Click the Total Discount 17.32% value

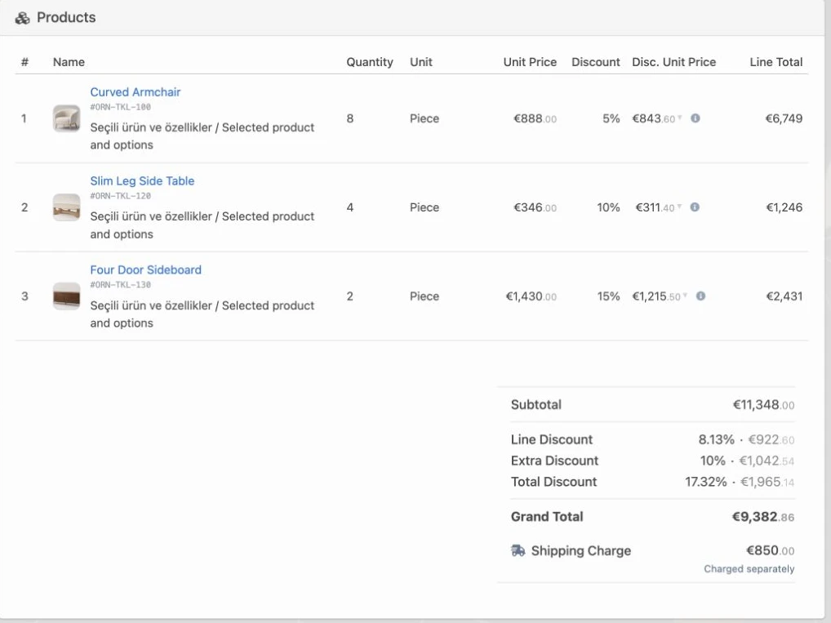pos(706,482)
